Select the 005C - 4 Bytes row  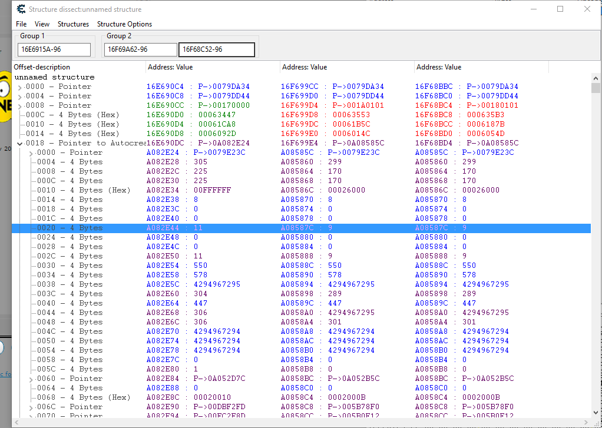[302, 369]
